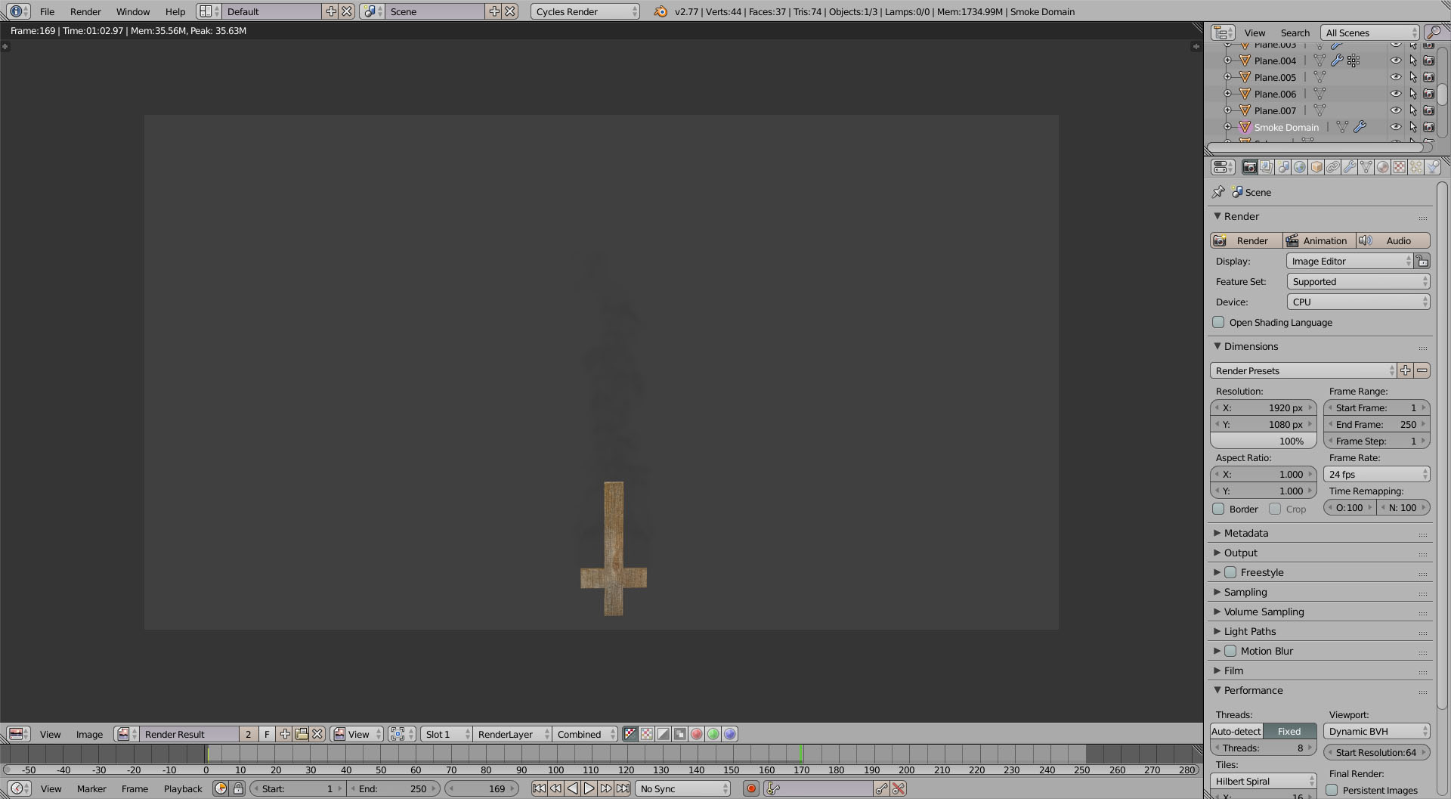Viewport: 1451px width, 799px height.
Task: Open the World properties tab (globe icon)
Action: (x=1300, y=167)
